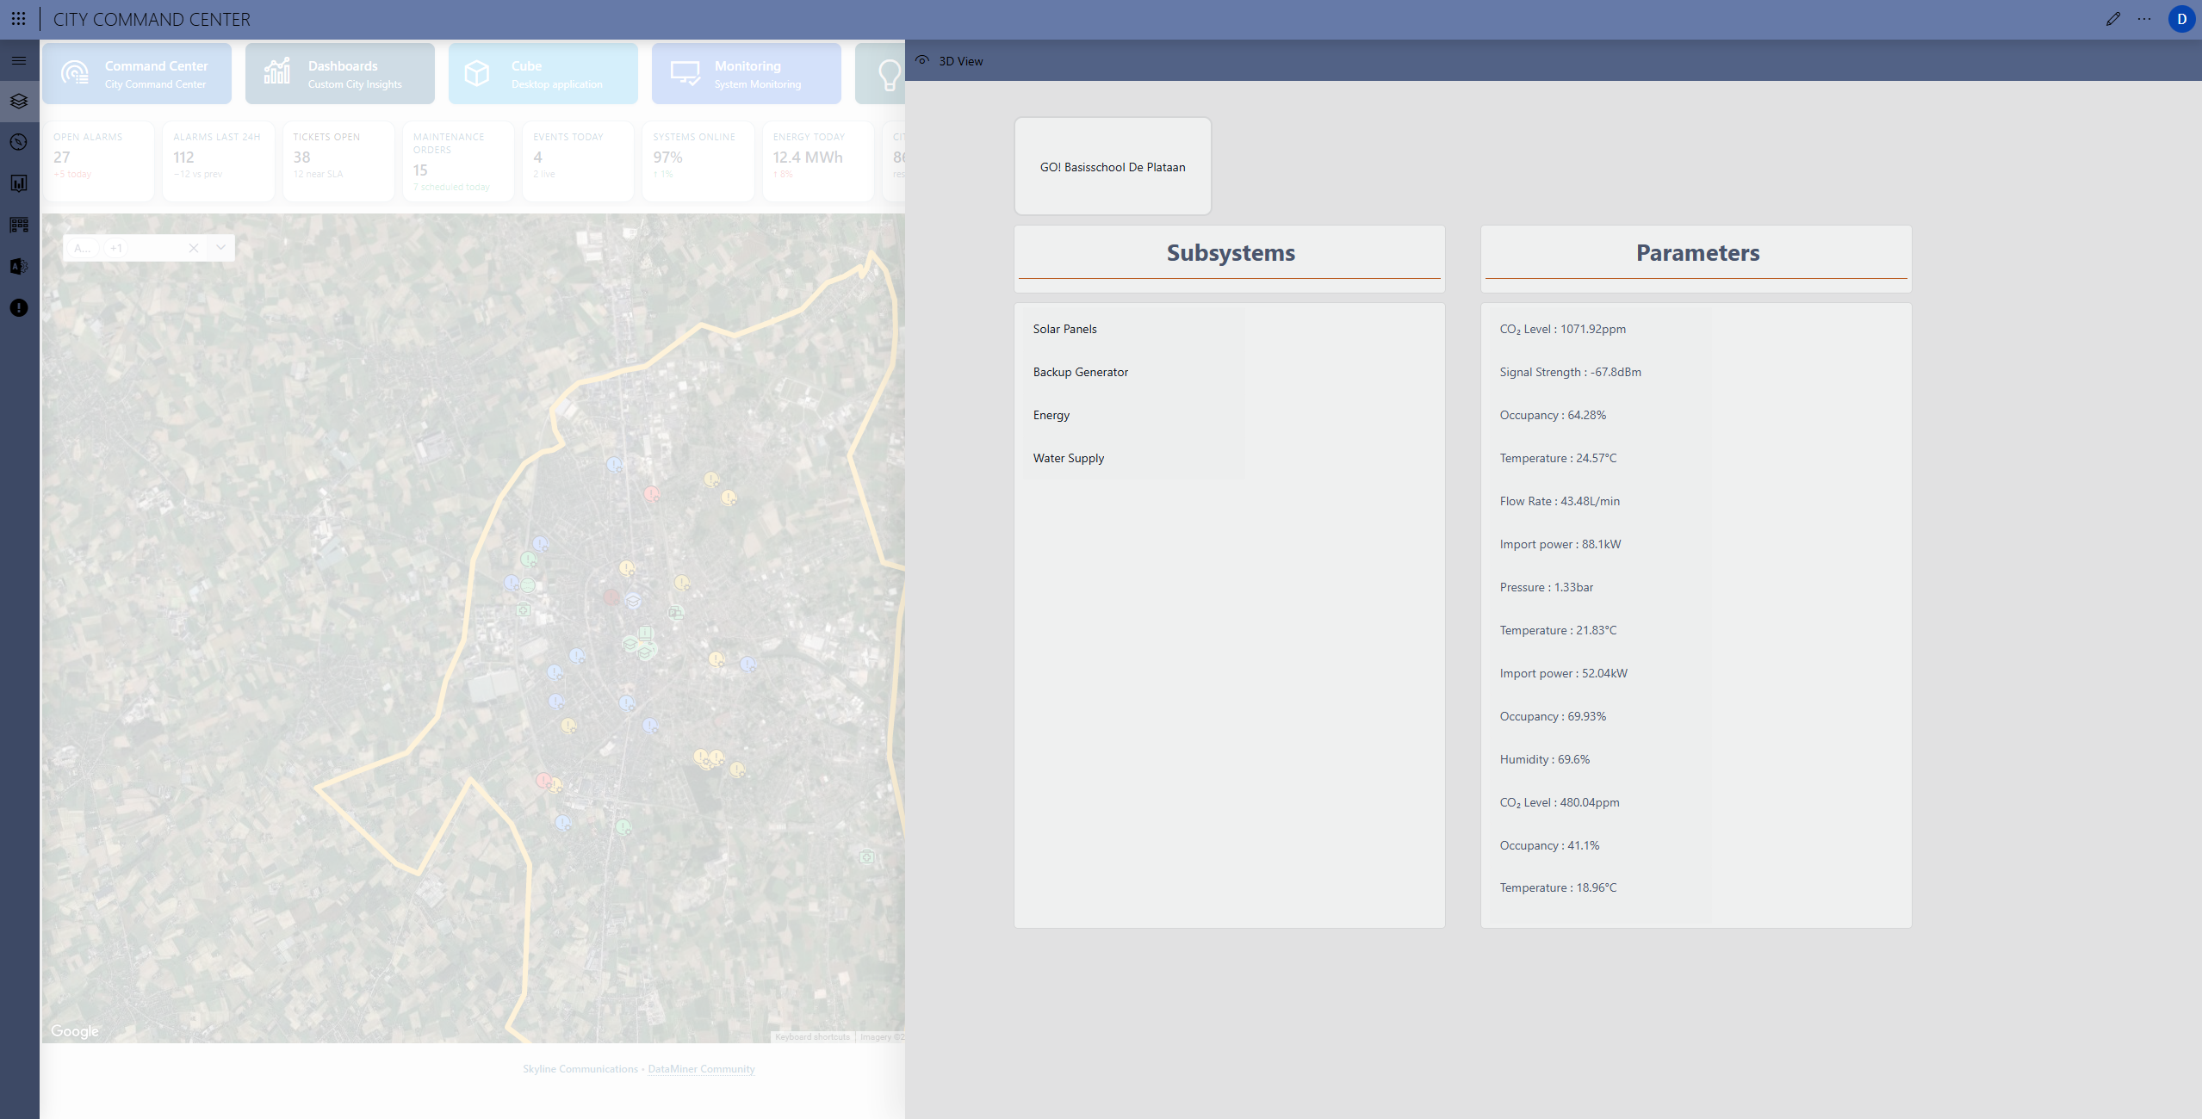Clear the map filter selections with X
This screenshot has height=1119, width=2202.
click(194, 248)
